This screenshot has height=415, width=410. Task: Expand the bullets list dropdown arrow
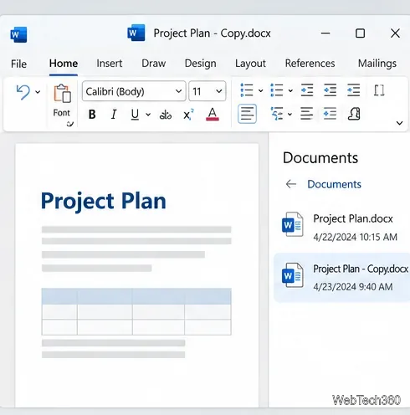260,90
